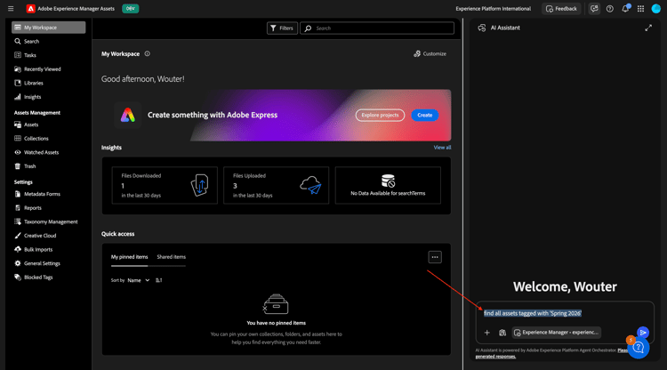Click Experience Platform International org switcher
This screenshot has width=667, height=370.
point(493,9)
